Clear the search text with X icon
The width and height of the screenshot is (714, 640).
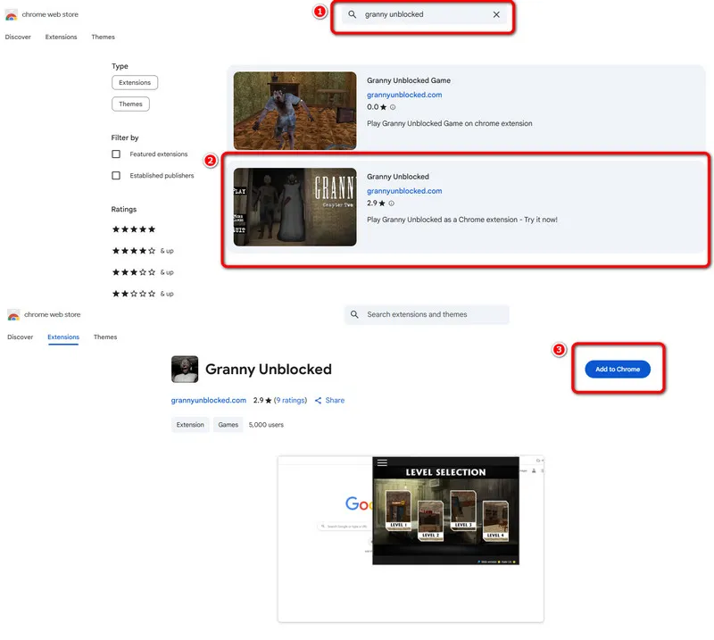(x=496, y=15)
